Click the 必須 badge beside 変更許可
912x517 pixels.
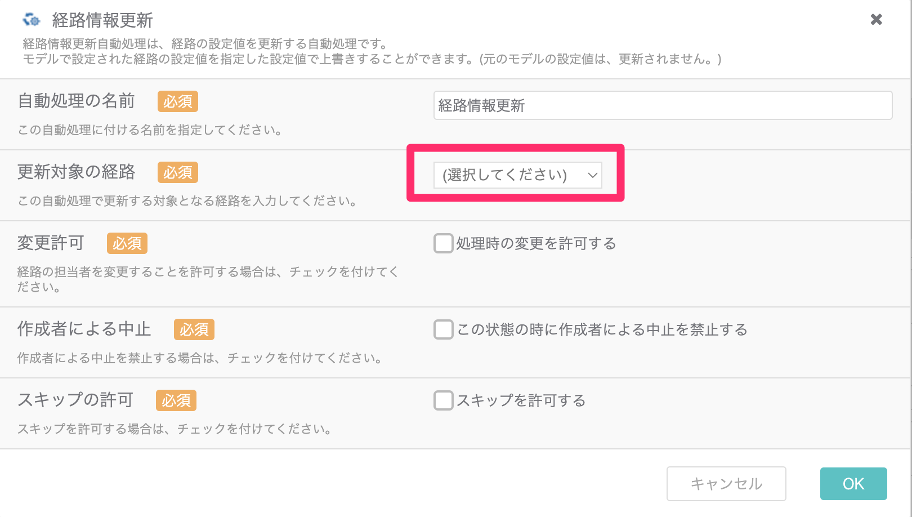pyautogui.click(x=127, y=243)
